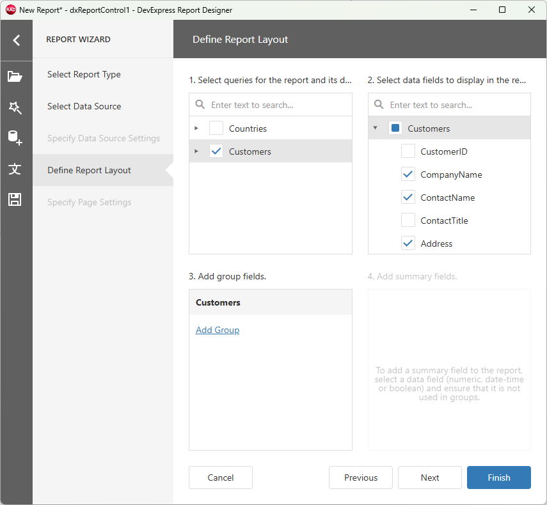Click the localization character icon
The image size is (547, 505).
15,169
